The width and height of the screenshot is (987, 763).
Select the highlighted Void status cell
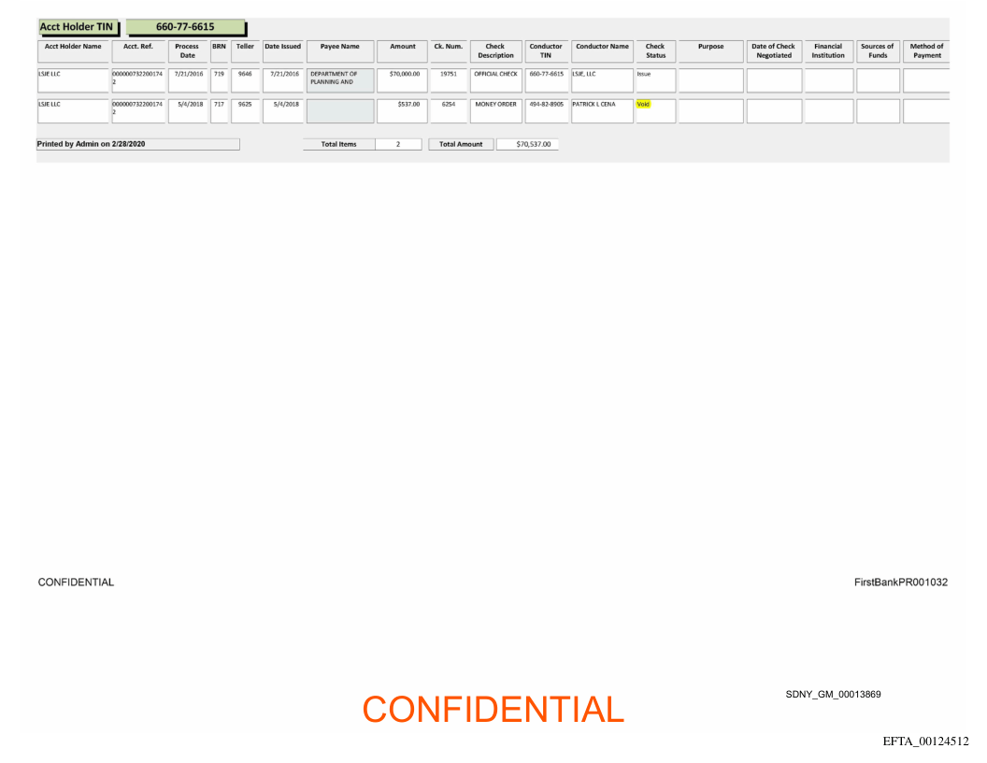[642, 105]
